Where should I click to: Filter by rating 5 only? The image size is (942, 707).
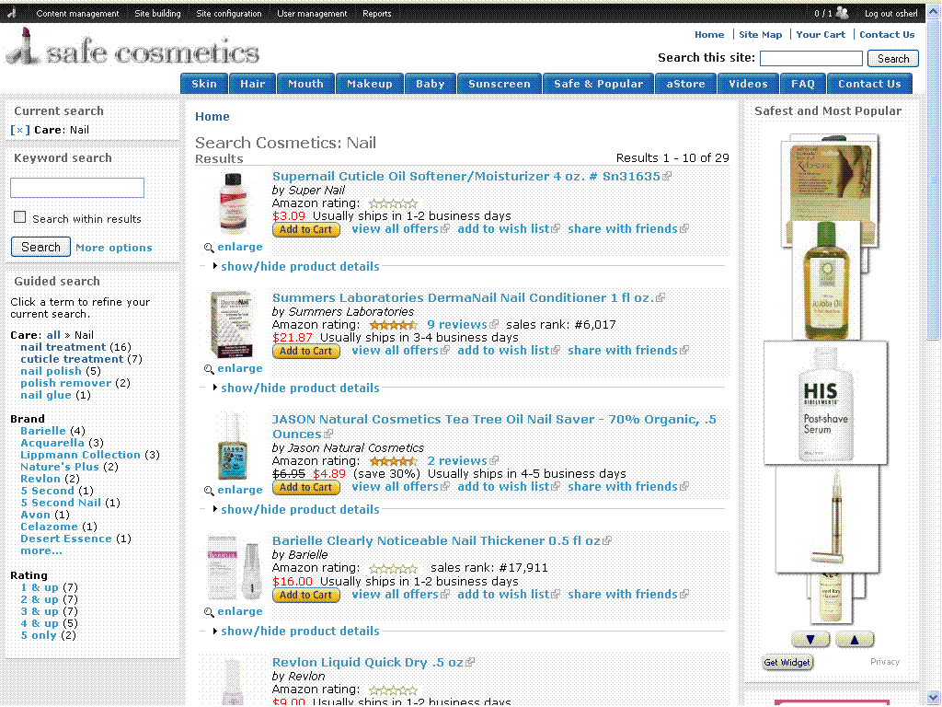tap(39, 635)
